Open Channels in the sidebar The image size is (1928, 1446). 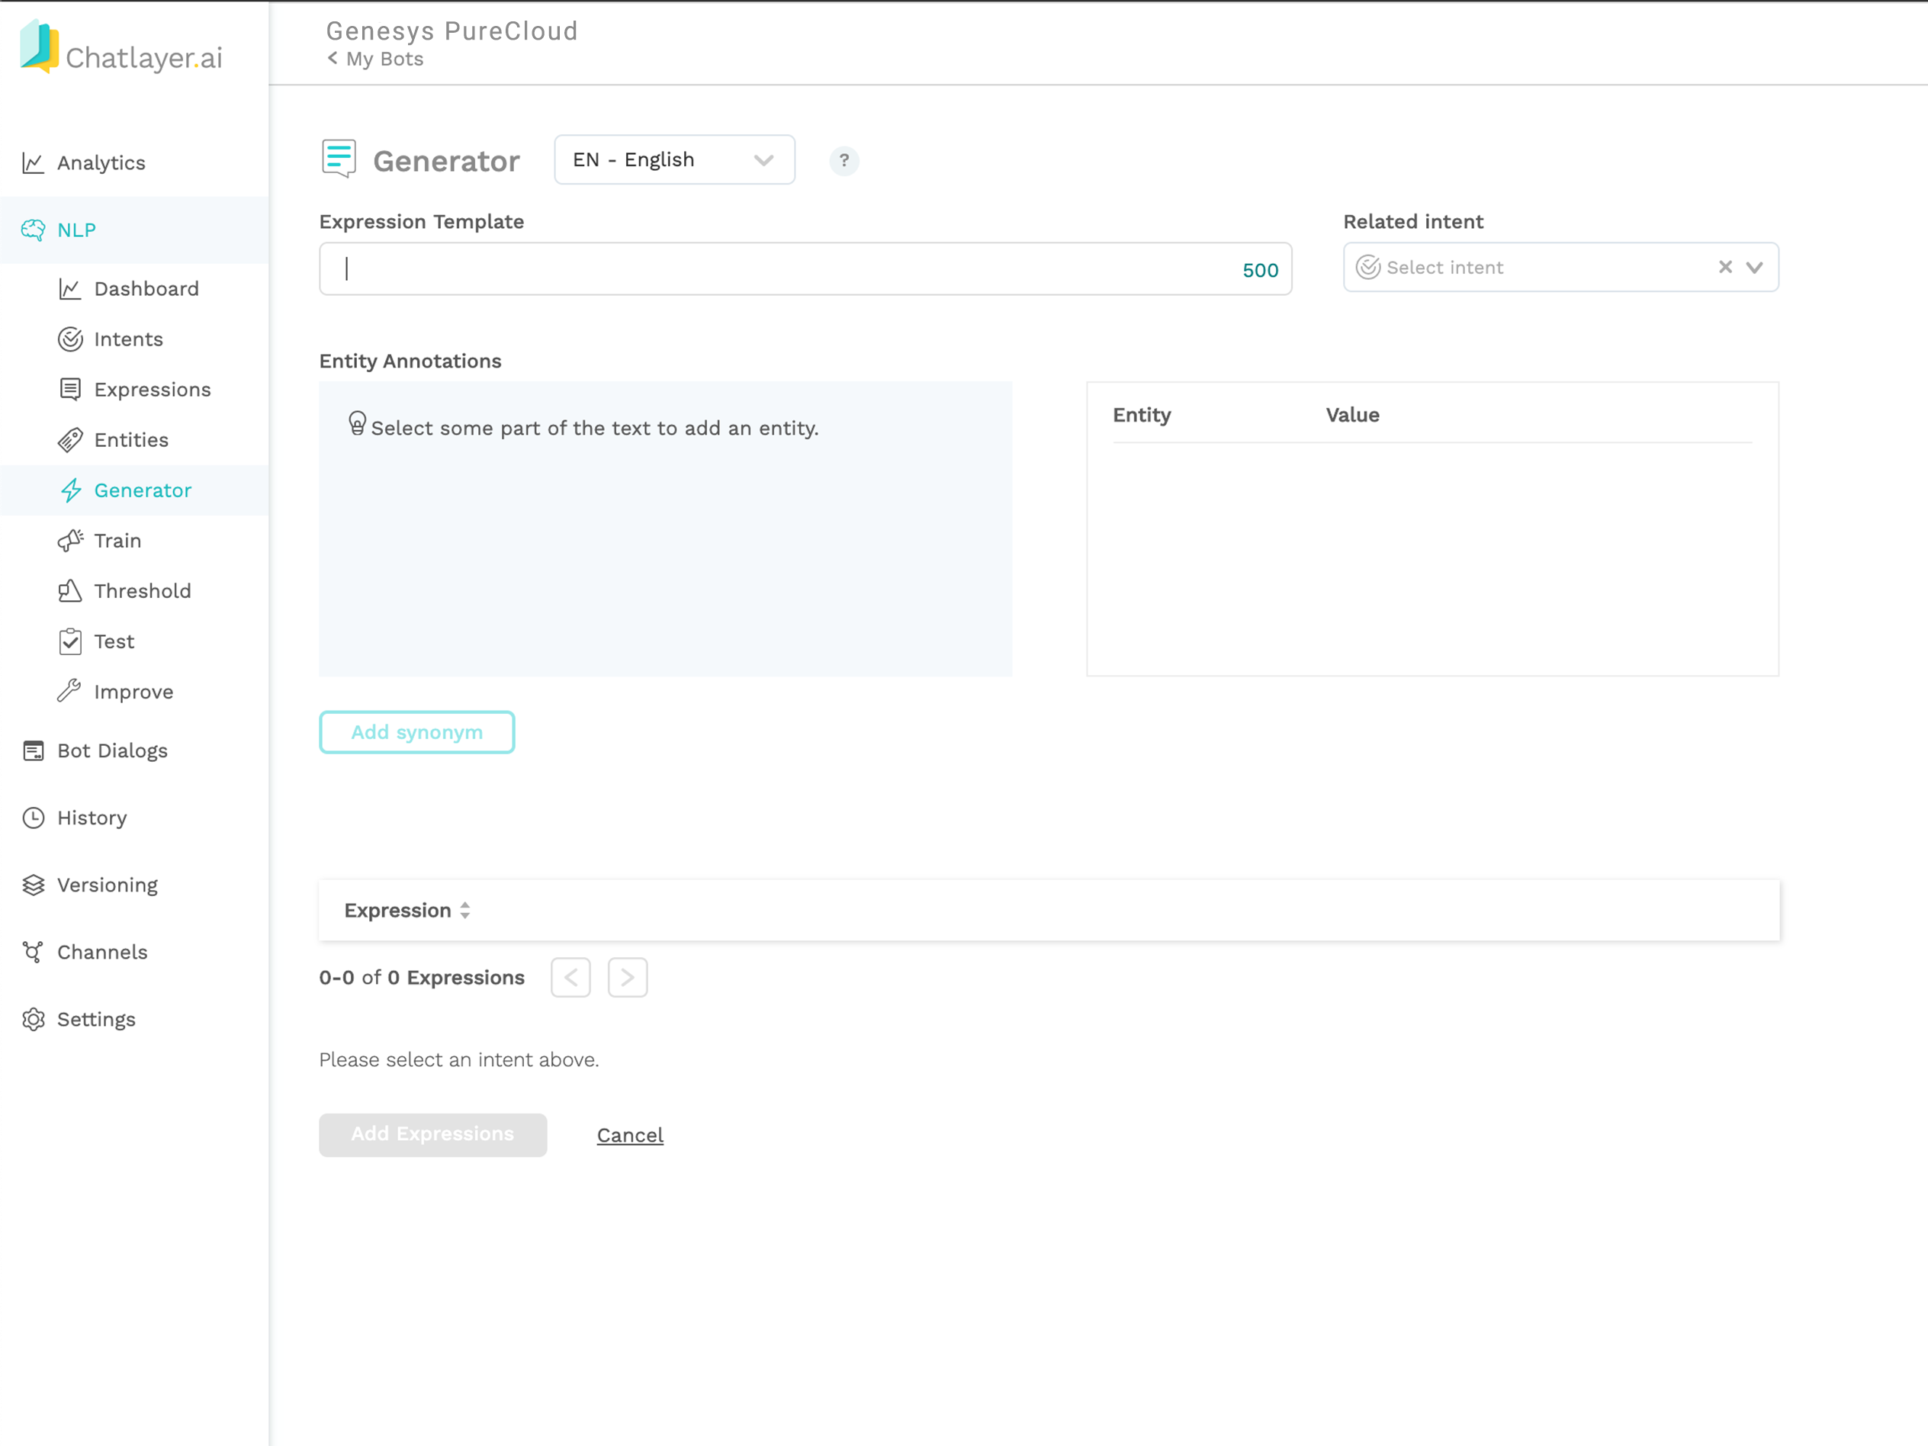tap(134, 953)
